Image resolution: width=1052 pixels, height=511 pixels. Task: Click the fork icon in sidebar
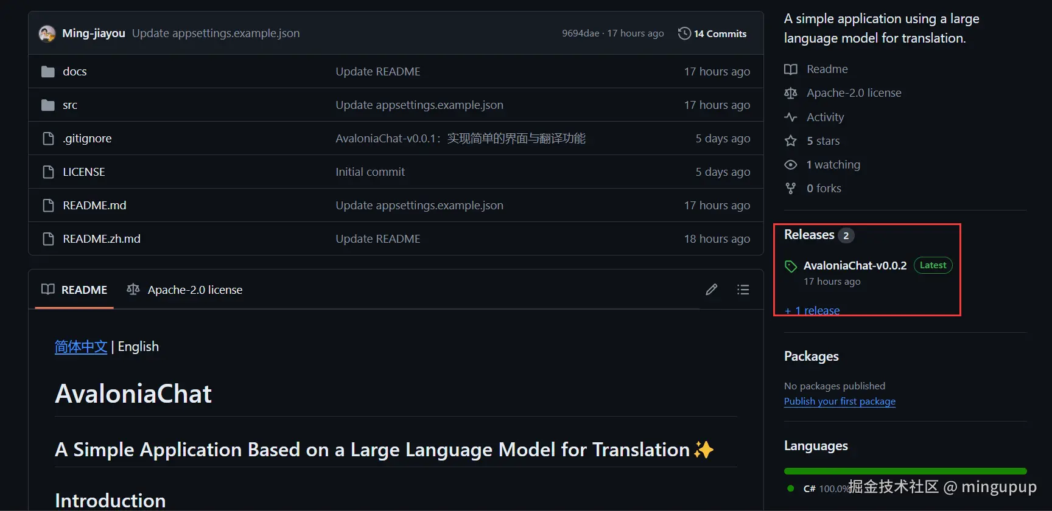pyautogui.click(x=791, y=189)
